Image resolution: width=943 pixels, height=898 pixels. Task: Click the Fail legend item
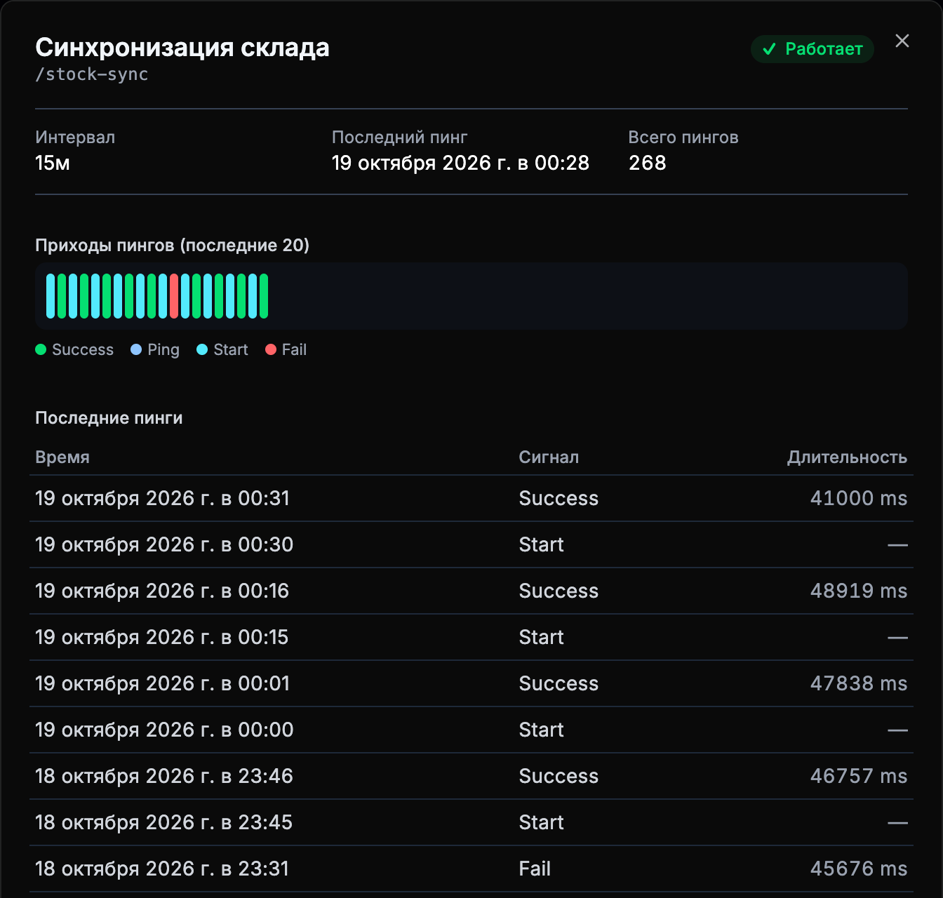click(286, 349)
